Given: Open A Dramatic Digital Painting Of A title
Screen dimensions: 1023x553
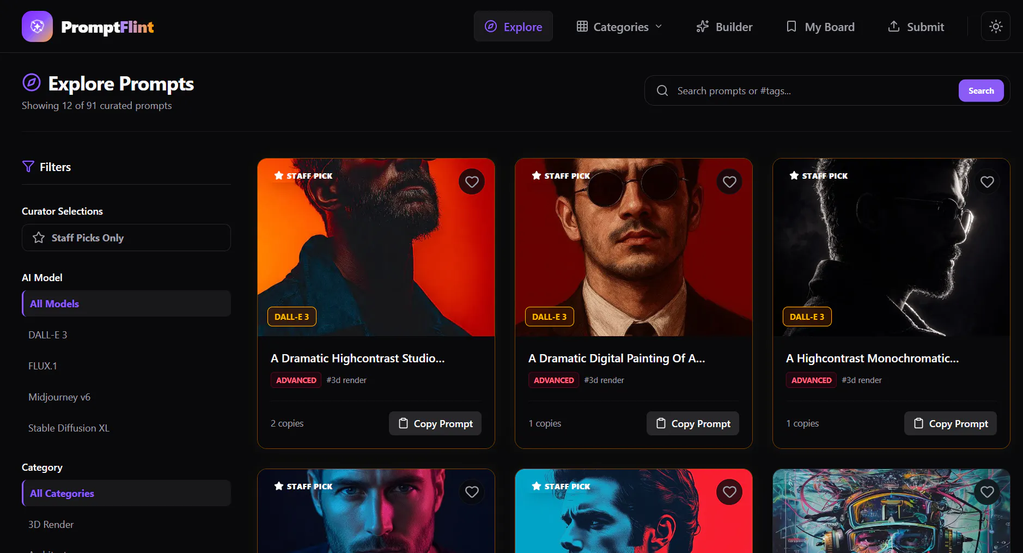Looking at the screenshot, I should 617,358.
